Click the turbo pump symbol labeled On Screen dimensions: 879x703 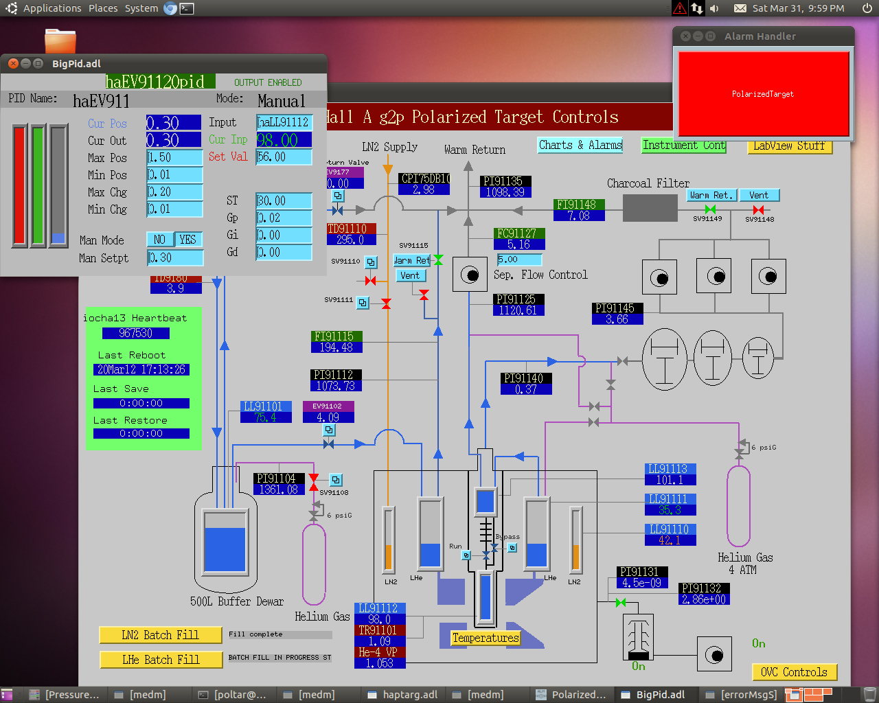pos(639,636)
